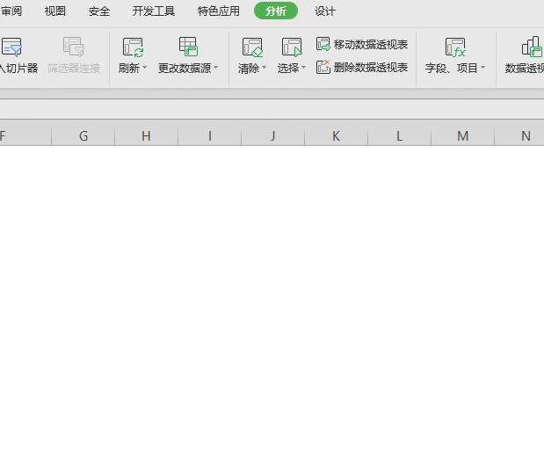Open the 安全 ribbon tab
544x452 pixels.
point(99,11)
